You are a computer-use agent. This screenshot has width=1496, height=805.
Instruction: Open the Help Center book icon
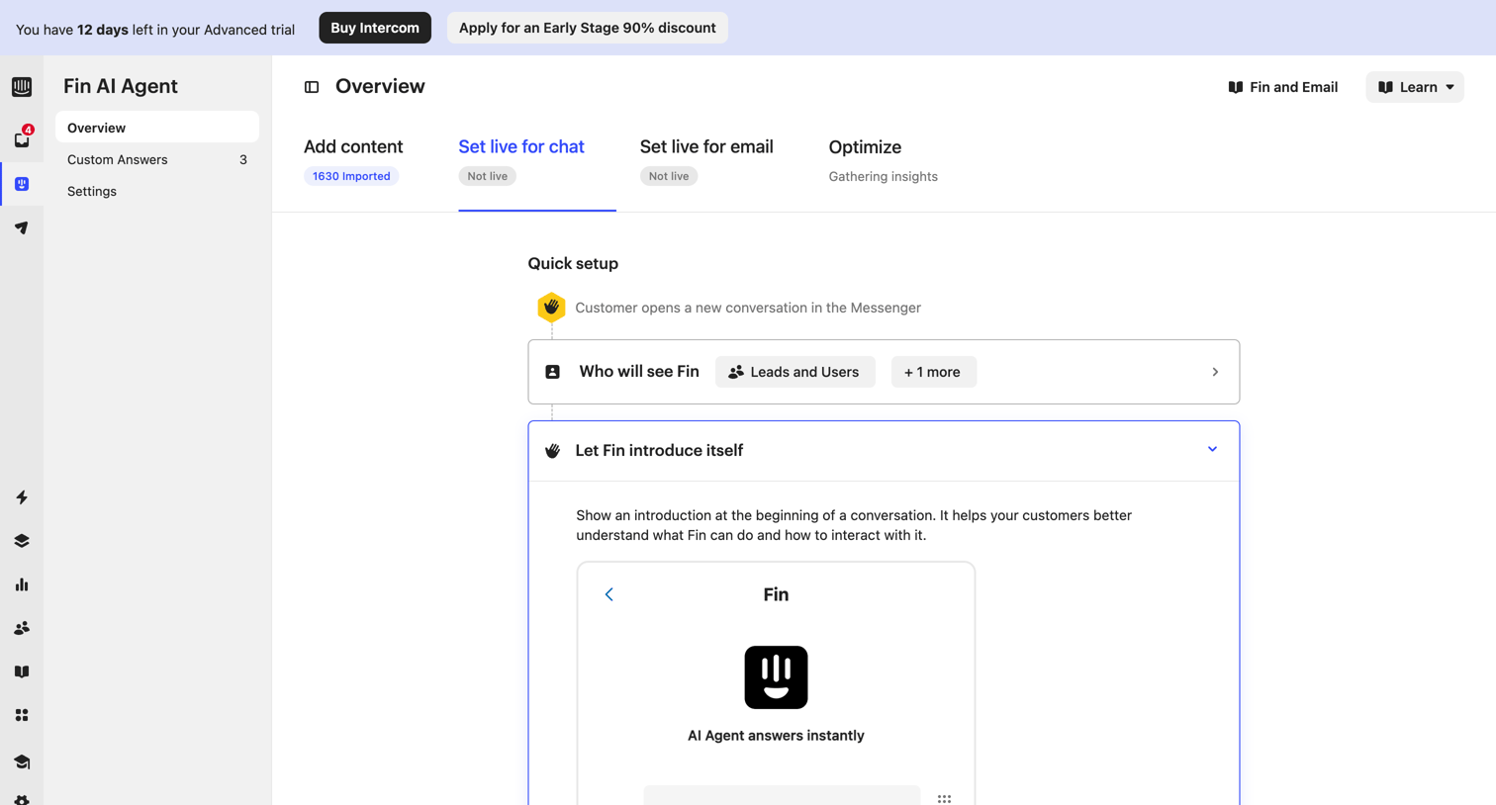point(22,671)
